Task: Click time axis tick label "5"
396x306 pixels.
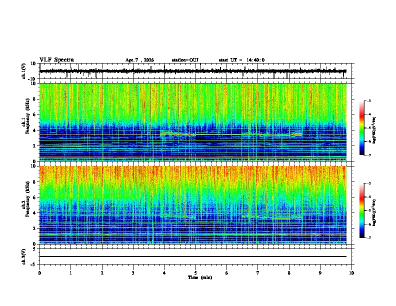Action: point(195,273)
